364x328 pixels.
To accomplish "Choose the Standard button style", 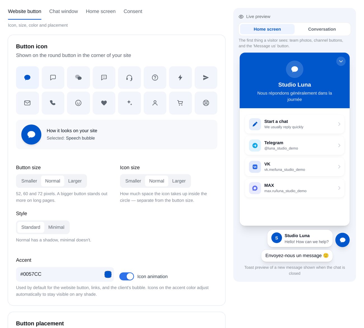I will 31,227.
